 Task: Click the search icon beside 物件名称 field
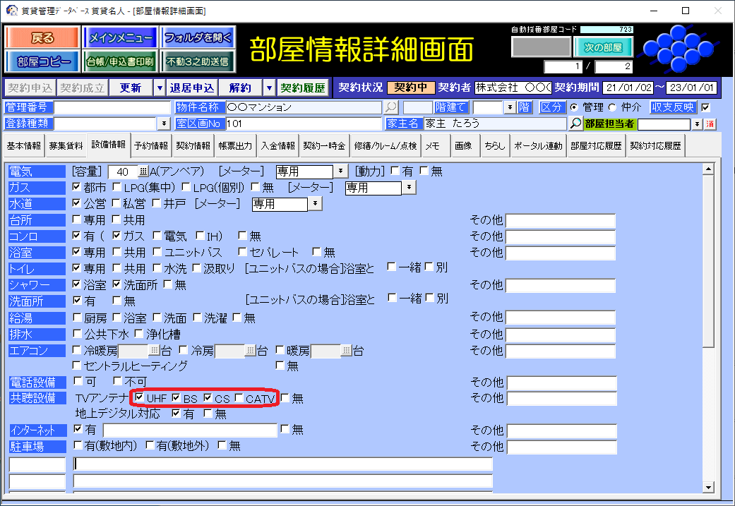[x=390, y=108]
